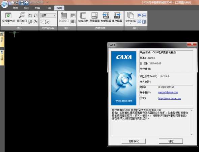Open the round CAXA application menu button

point(5,4)
